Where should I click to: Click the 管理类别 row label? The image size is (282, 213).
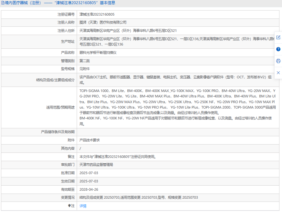click(67, 61)
